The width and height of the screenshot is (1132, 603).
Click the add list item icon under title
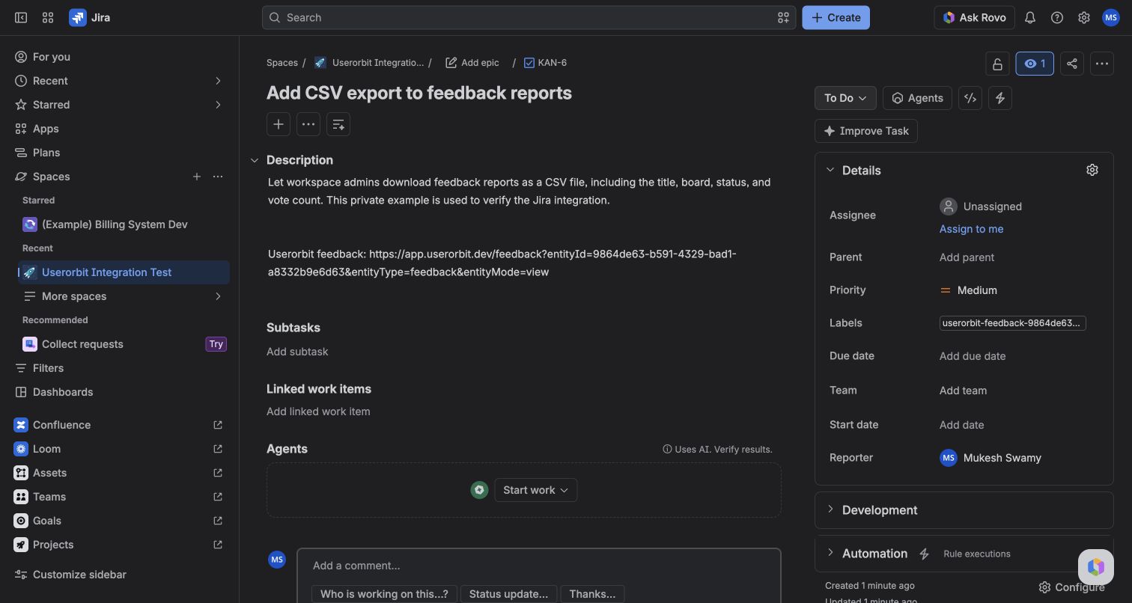click(338, 124)
